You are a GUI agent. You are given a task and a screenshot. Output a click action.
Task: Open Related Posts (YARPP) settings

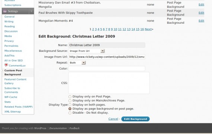[x=18, y=107]
